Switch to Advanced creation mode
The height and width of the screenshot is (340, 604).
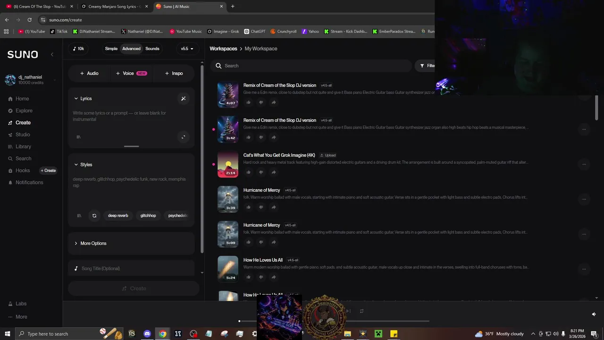point(131,49)
